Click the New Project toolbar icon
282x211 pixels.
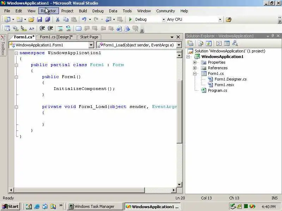[x=7, y=19]
